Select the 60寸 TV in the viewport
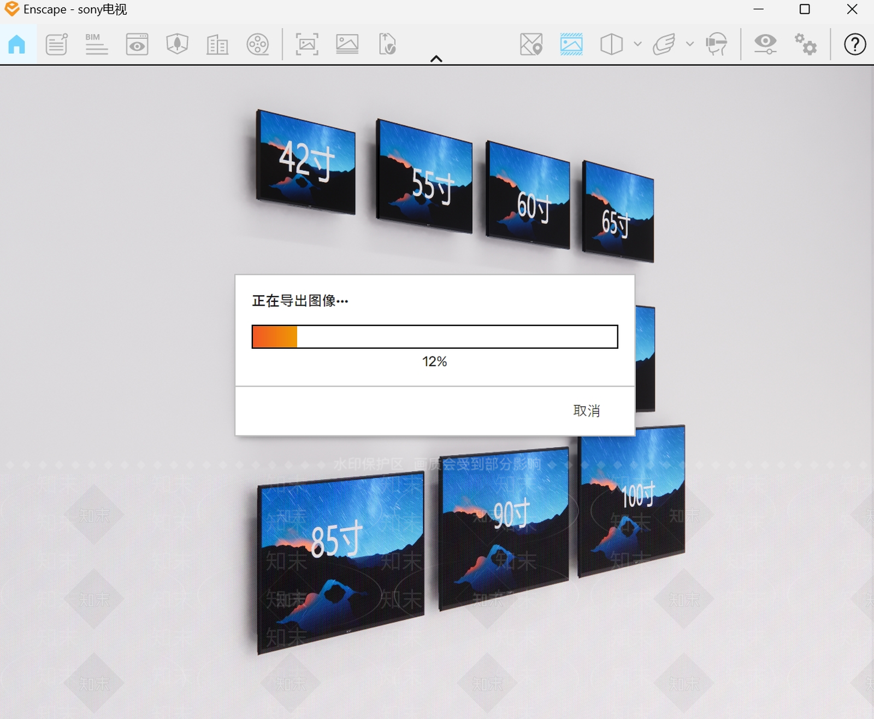874x719 pixels. coord(528,195)
